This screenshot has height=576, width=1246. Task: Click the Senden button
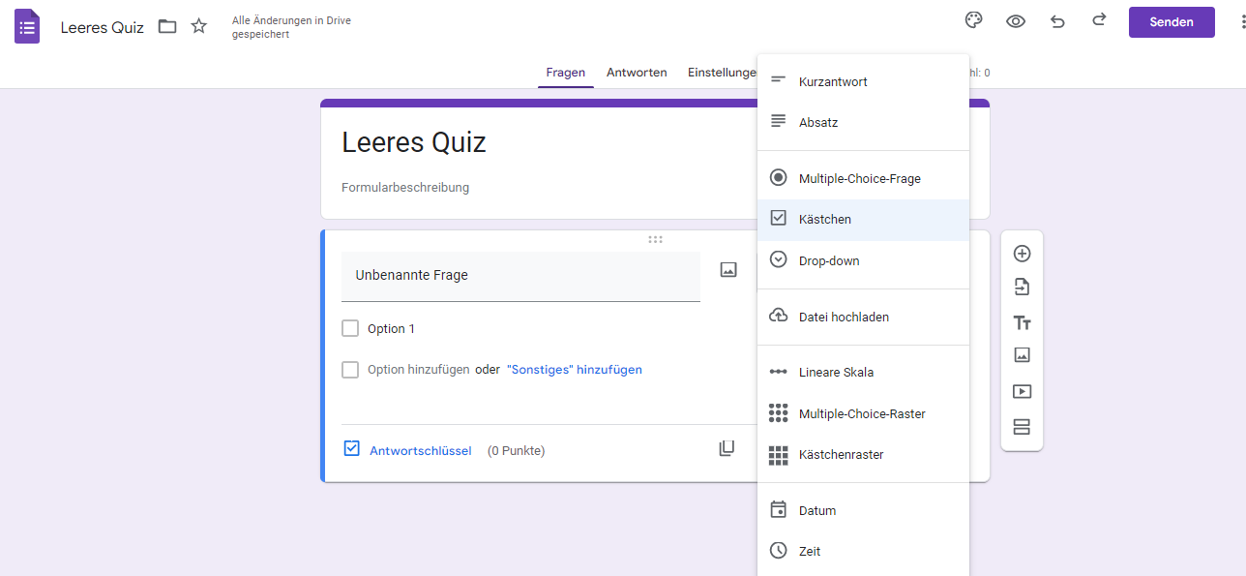1171,22
